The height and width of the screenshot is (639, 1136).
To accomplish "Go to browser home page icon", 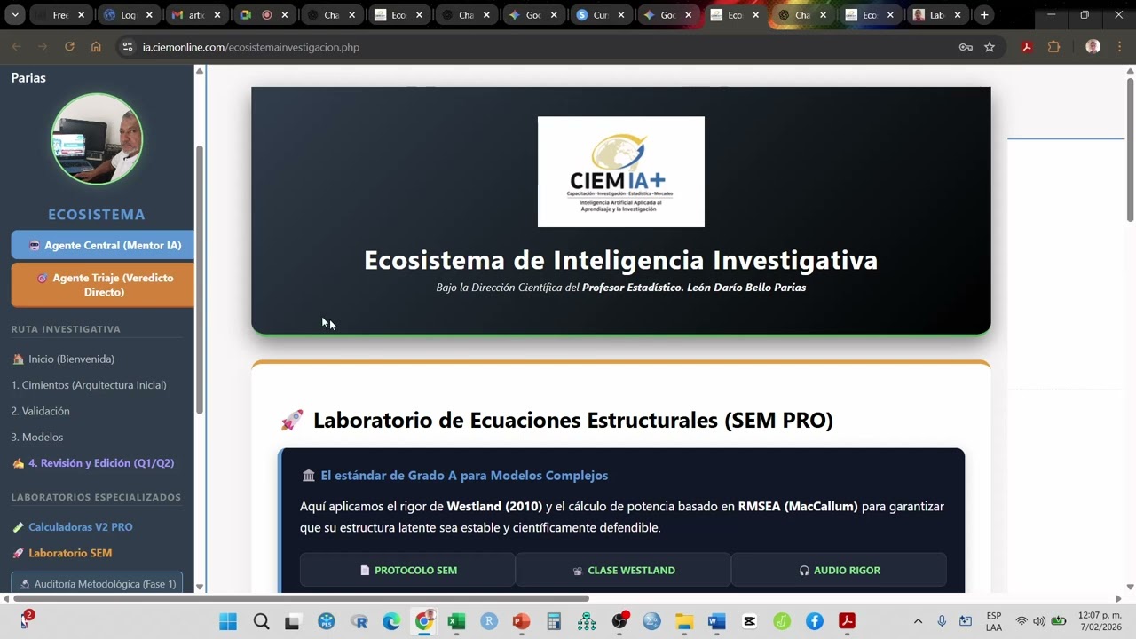I will [96, 47].
